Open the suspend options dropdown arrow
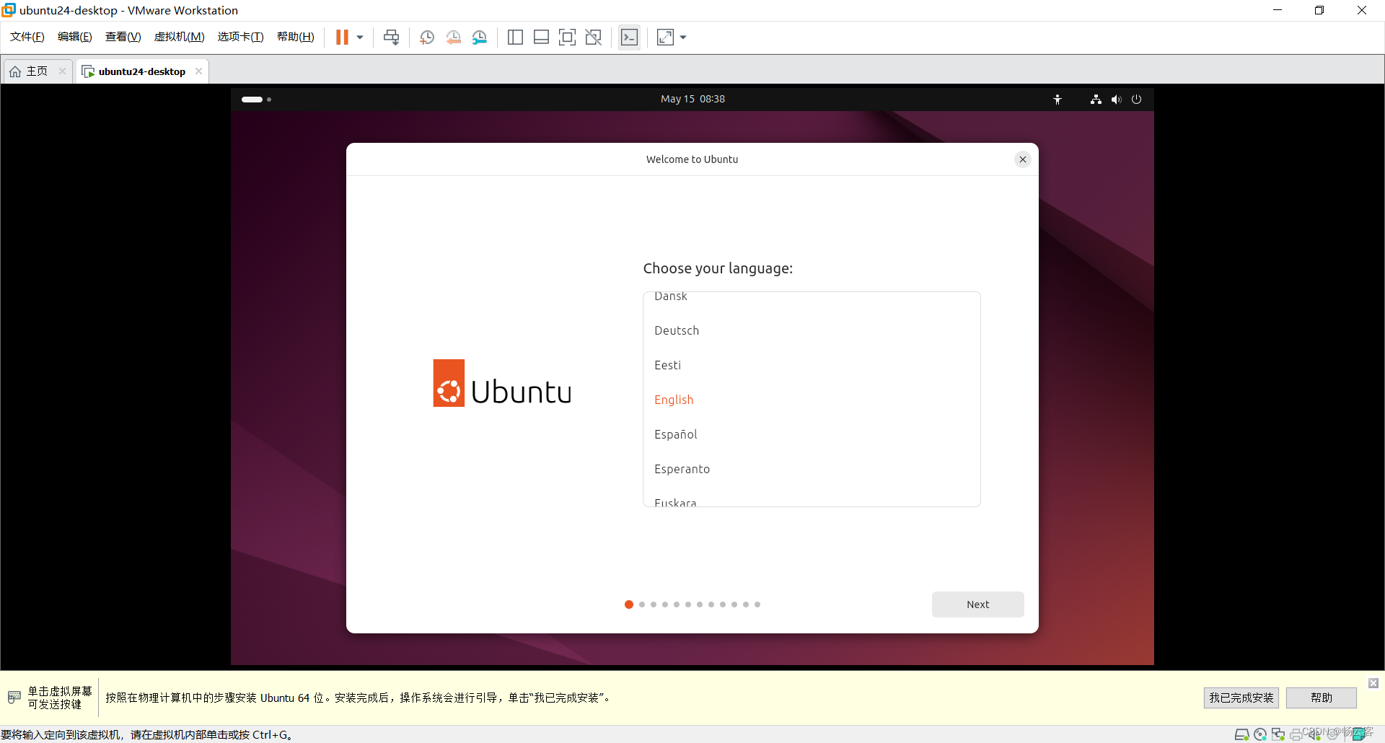The width and height of the screenshot is (1385, 743). [359, 37]
